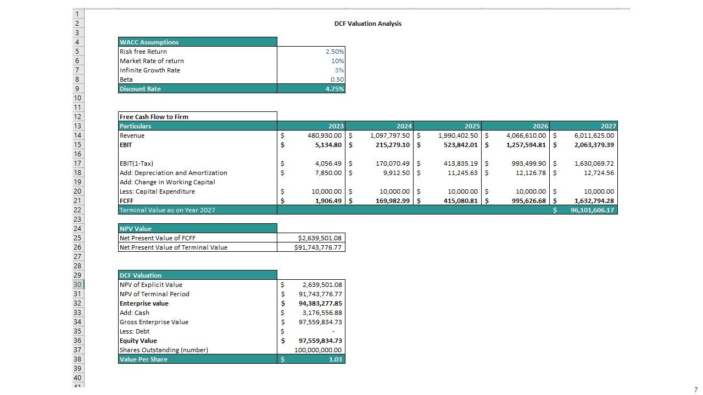Screen dimensions: 703x395
Task: Click the WACC Assumptions header cell
Action: click(x=197, y=42)
